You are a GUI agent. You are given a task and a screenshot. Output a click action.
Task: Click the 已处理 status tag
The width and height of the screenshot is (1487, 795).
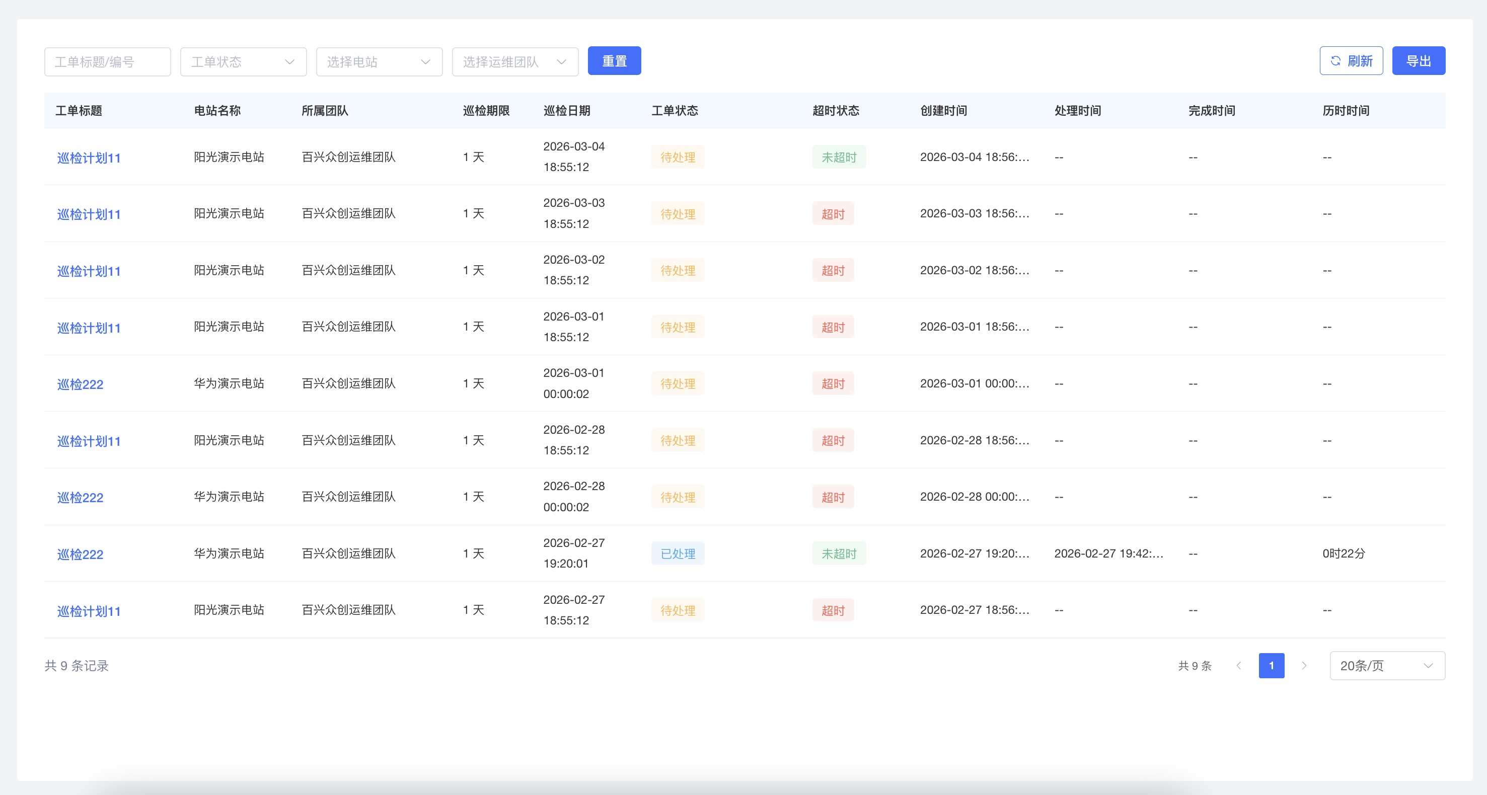tap(678, 554)
